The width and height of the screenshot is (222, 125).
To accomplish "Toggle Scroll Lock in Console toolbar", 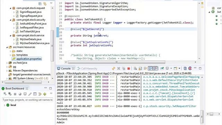I will 140,69.
